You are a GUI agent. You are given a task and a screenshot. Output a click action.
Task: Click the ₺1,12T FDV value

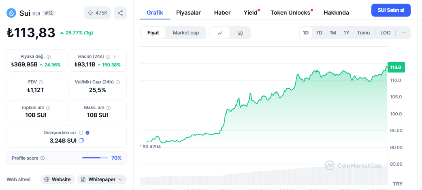(x=36, y=90)
